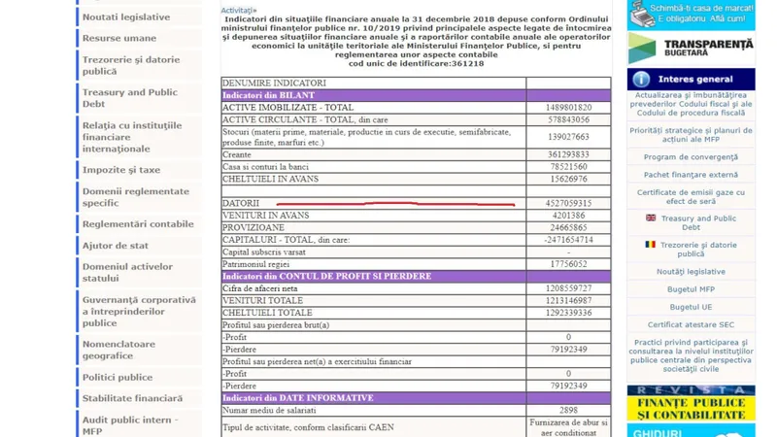Viewport: 777px width, 437px height.
Task: Select VENITURI TOTALE value 1213146987
Action: pyautogui.click(x=568, y=301)
